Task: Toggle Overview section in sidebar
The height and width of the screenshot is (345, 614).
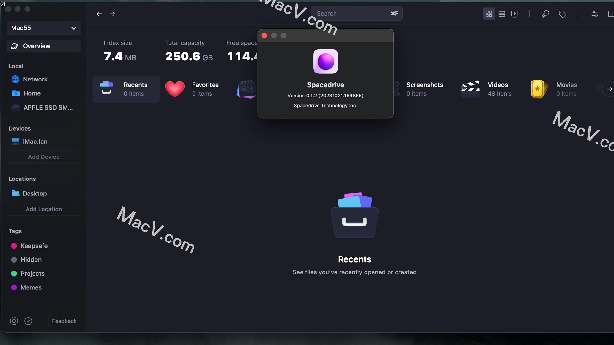Action: [43, 45]
